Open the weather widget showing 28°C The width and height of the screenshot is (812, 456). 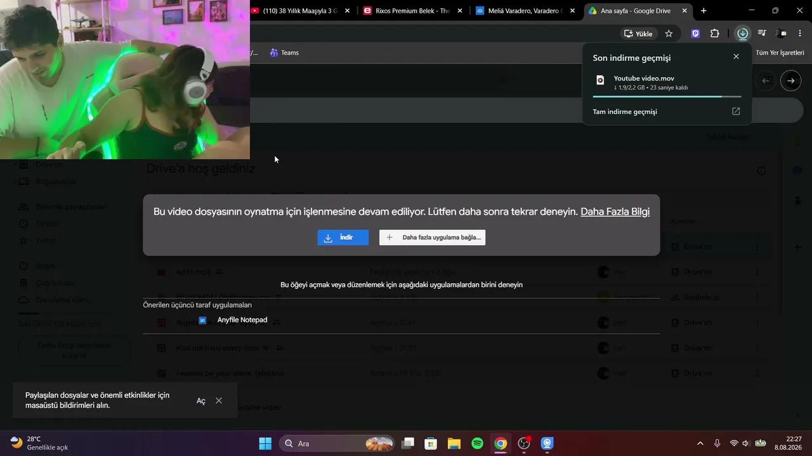(x=39, y=443)
